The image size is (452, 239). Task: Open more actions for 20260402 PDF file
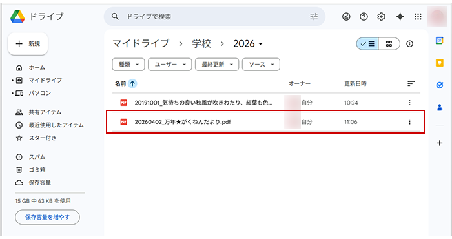click(x=409, y=122)
